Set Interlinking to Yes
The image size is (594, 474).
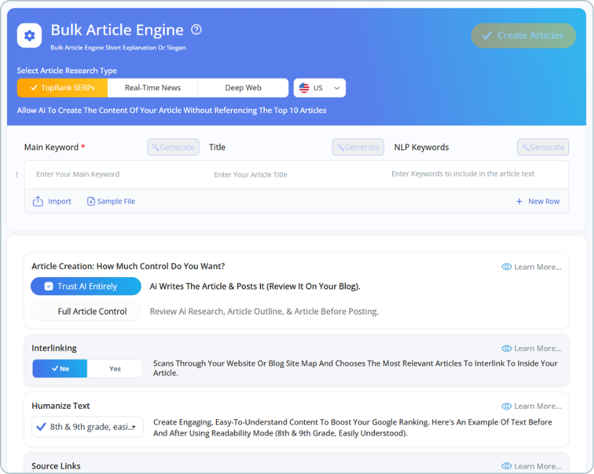coord(115,369)
